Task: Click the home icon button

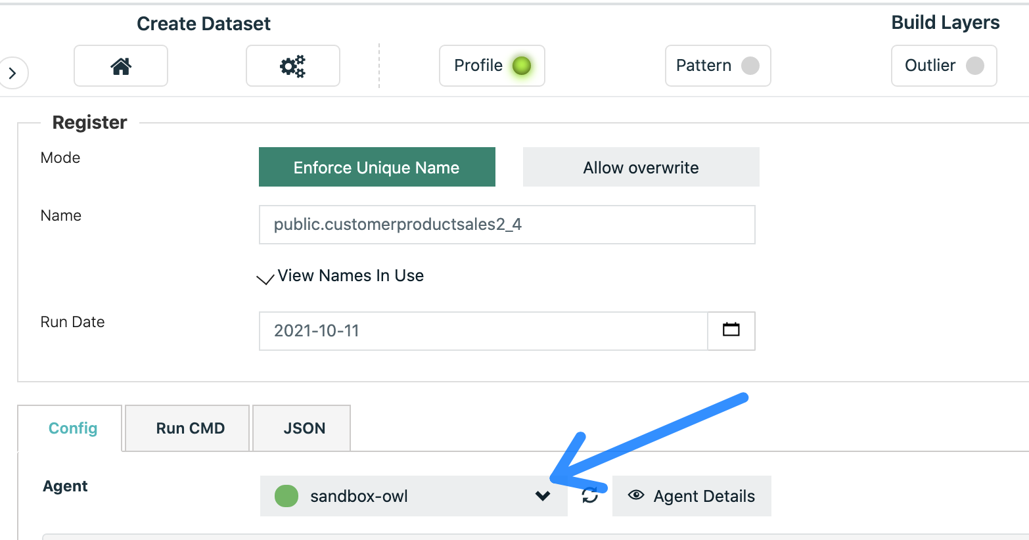Action: point(121,66)
